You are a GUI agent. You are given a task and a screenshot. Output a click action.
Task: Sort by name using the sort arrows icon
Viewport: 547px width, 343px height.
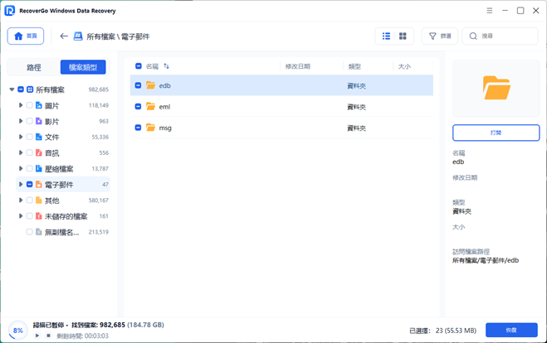[x=166, y=65]
